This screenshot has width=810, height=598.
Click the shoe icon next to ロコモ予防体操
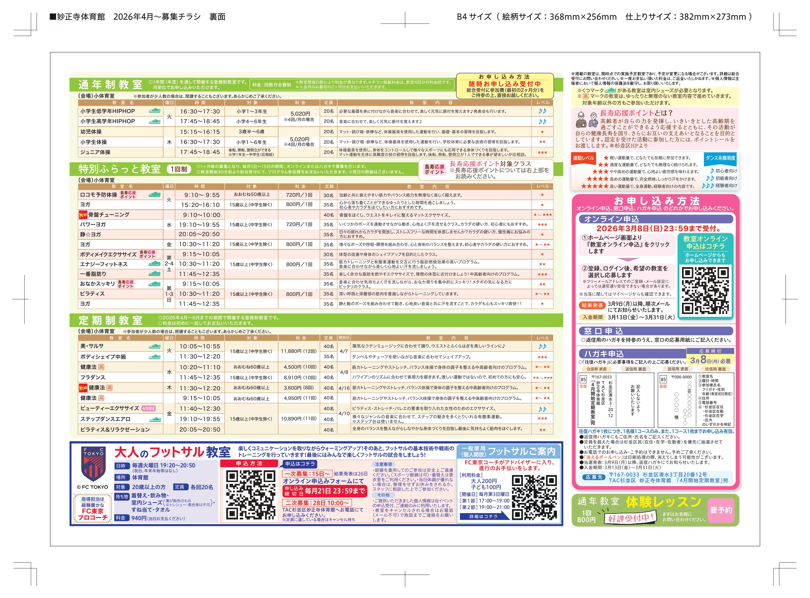click(154, 195)
